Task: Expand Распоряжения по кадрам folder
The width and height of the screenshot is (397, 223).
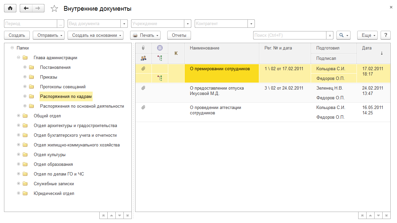Action: pos(25,96)
